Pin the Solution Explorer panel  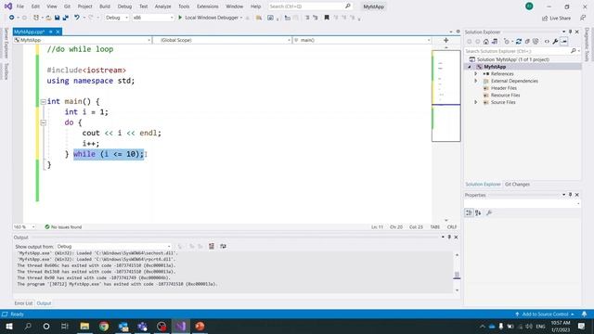570,32
